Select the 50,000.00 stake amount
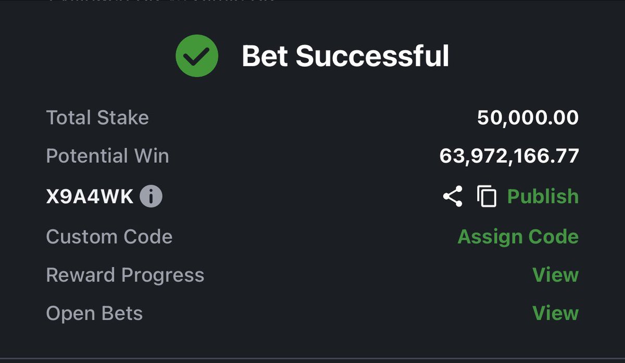The height and width of the screenshot is (363, 625). pos(528,118)
